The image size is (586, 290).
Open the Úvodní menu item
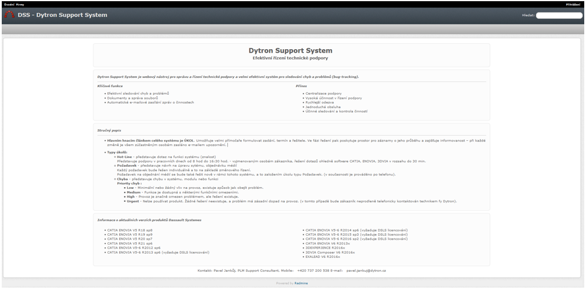[9, 5]
